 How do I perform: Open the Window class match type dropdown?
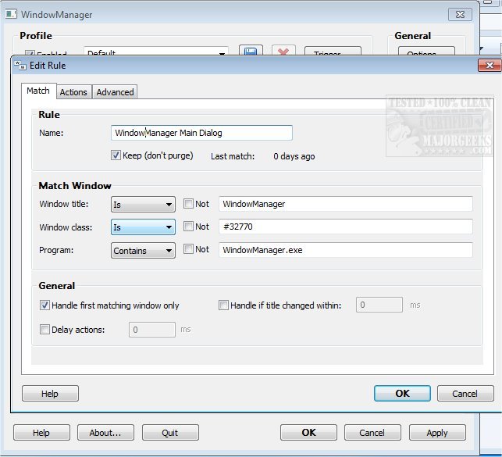point(143,227)
